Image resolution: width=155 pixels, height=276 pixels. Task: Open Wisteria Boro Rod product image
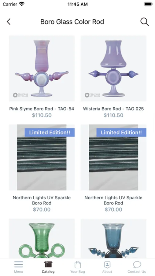[x=113, y=68]
